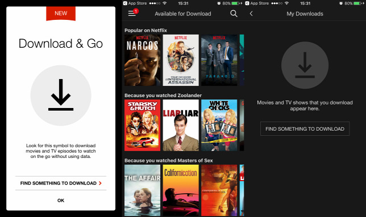366x217 pixels.
Task: Open the orange poster beside Californication
Action: click(219, 190)
